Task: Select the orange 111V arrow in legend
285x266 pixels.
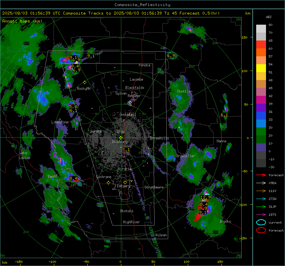Action: click(x=261, y=191)
